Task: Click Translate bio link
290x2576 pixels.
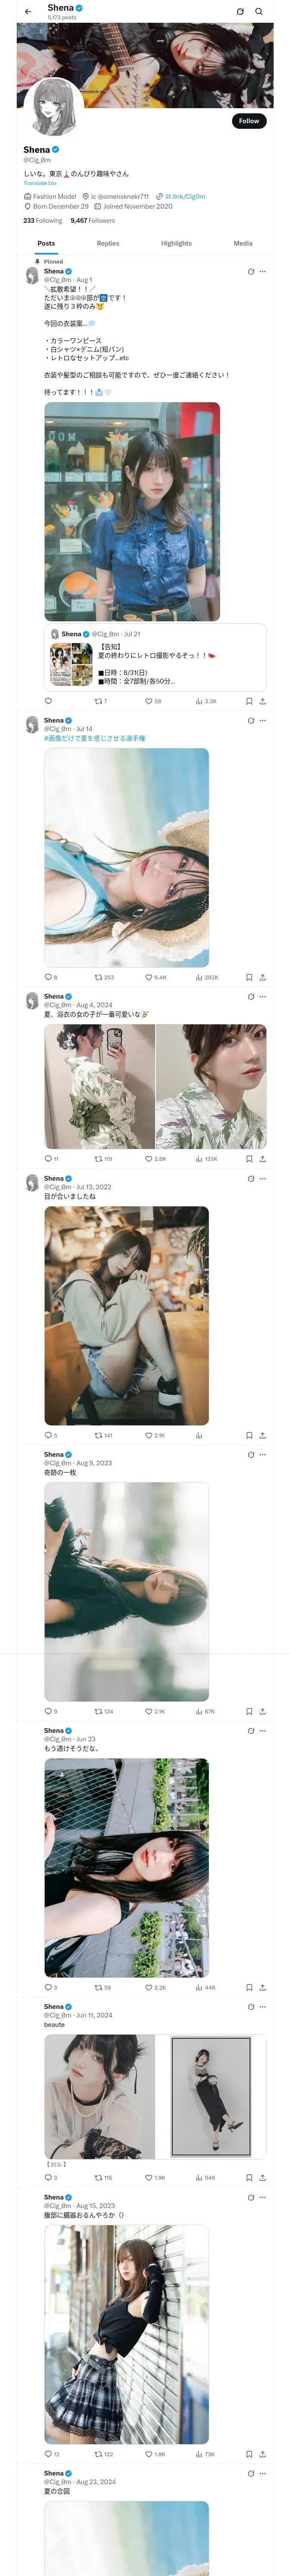Action: pos(40,183)
